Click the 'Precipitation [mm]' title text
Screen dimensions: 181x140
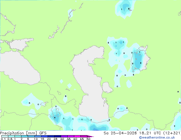19,133
